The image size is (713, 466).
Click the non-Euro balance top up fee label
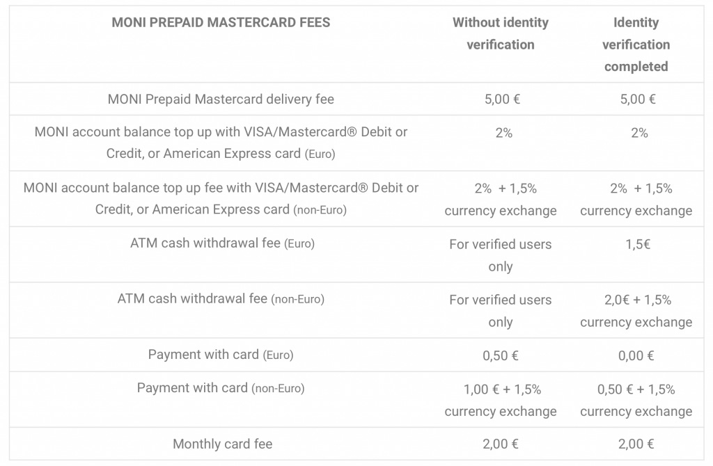tap(221, 198)
